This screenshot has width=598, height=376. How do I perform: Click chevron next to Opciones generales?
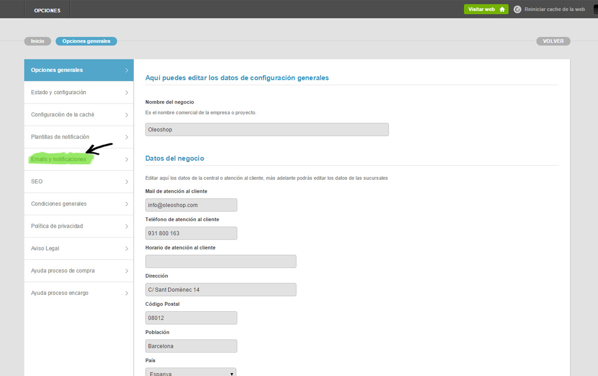127,70
